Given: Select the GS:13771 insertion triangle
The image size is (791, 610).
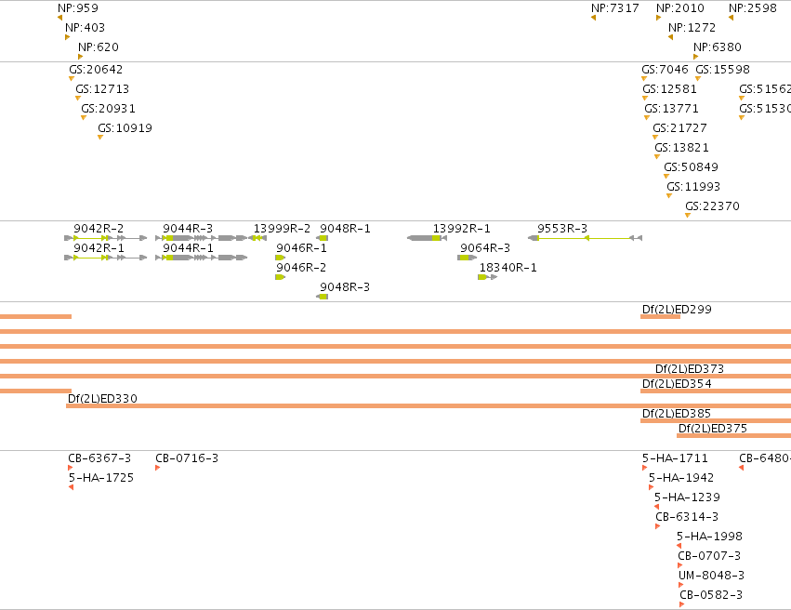Looking at the screenshot, I should click(x=647, y=118).
